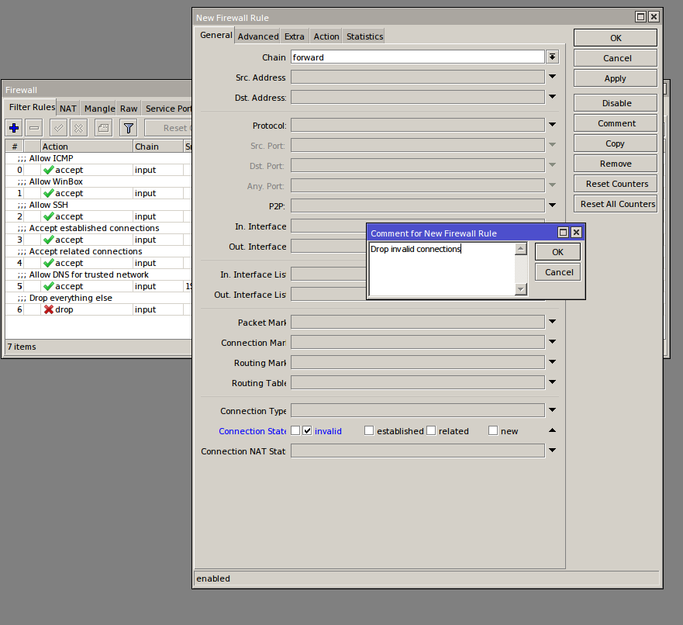The image size is (683, 625).
Task: Uncheck the invalid connection state checkbox
Action: click(307, 431)
